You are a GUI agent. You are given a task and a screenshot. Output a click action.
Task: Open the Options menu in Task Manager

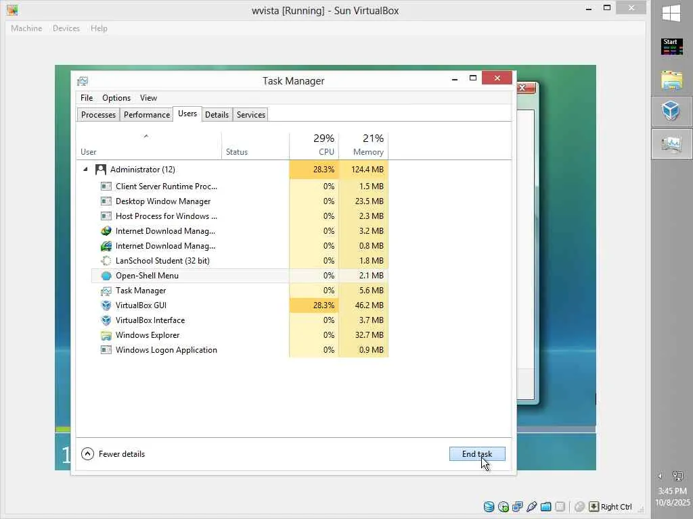click(x=116, y=98)
